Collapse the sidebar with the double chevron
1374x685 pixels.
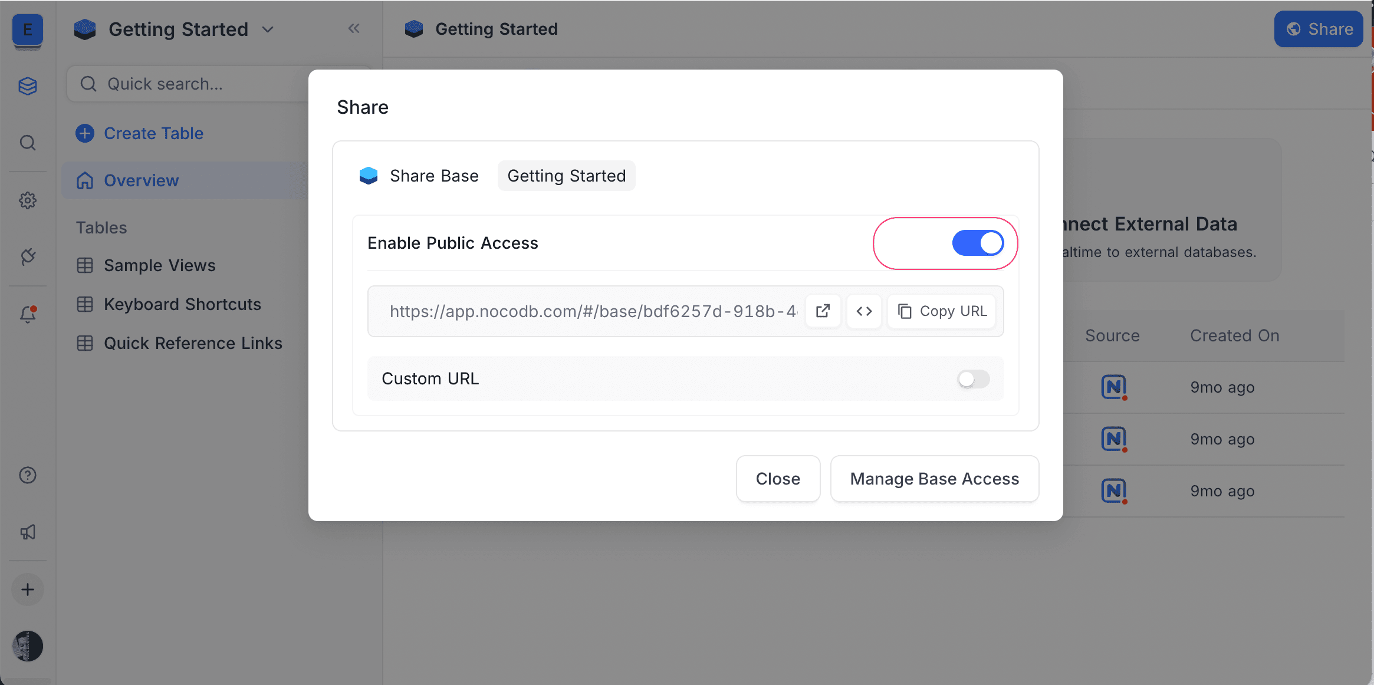click(354, 28)
